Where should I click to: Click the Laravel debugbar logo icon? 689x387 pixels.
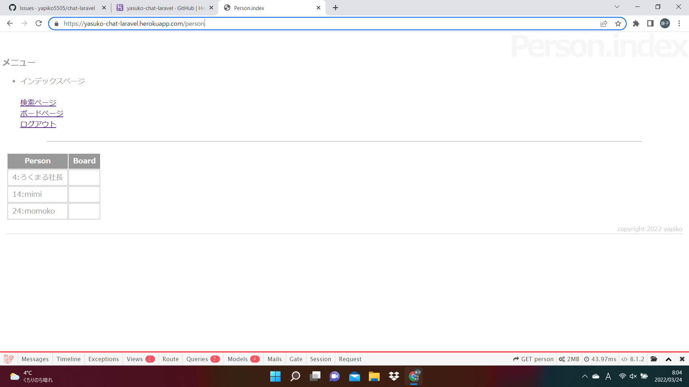(9, 359)
